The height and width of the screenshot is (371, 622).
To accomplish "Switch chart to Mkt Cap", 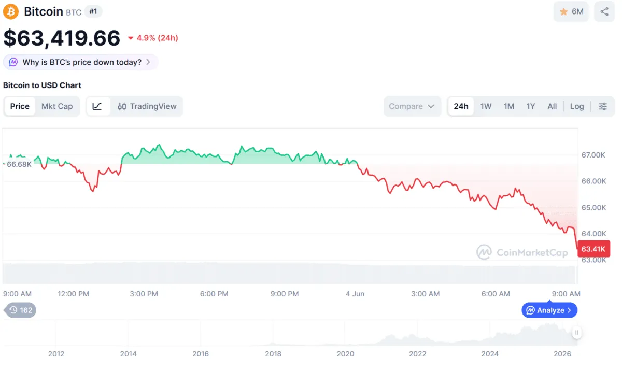I will [x=57, y=106].
